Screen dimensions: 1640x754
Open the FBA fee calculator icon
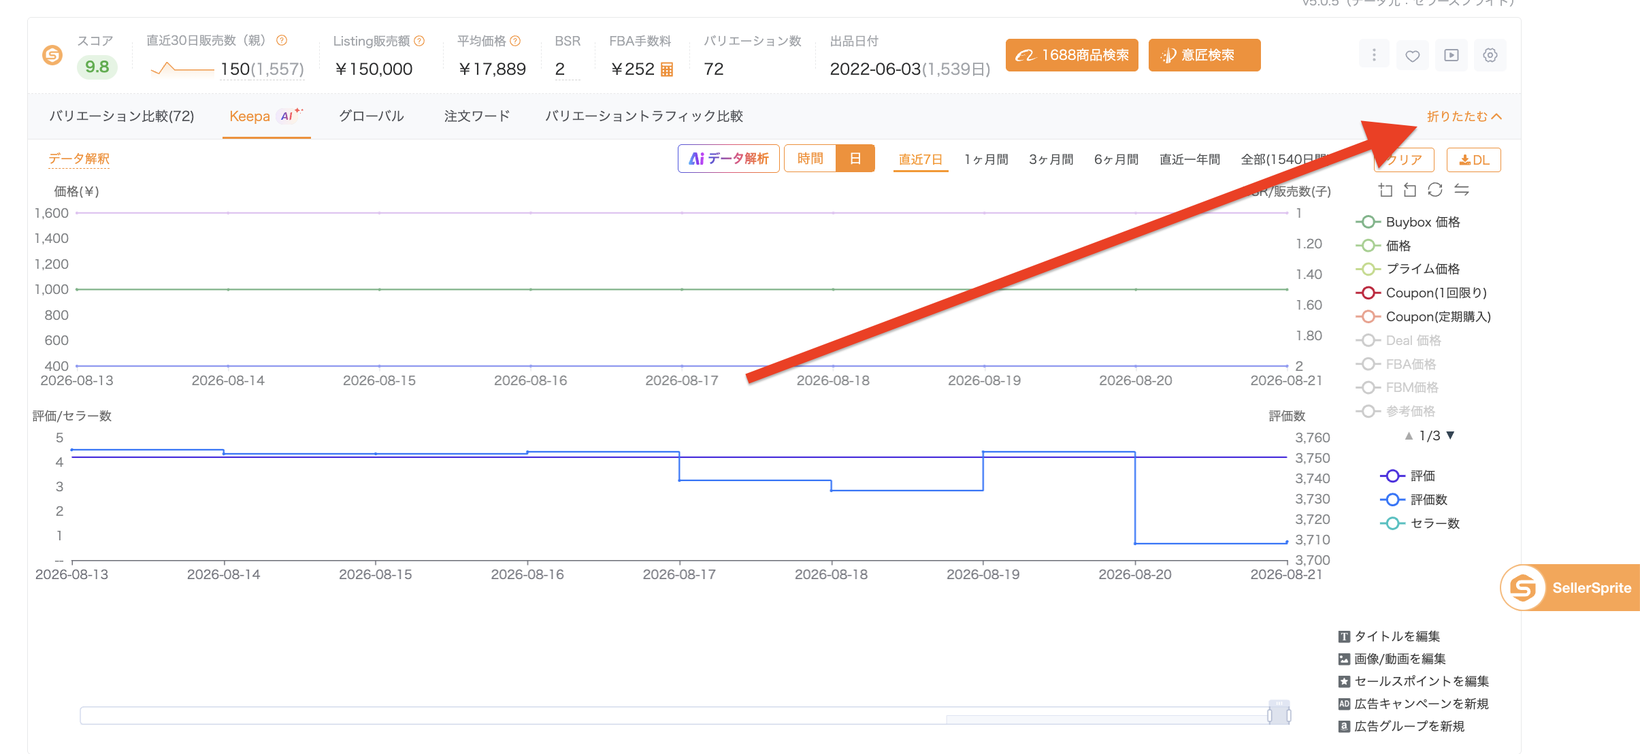click(667, 69)
